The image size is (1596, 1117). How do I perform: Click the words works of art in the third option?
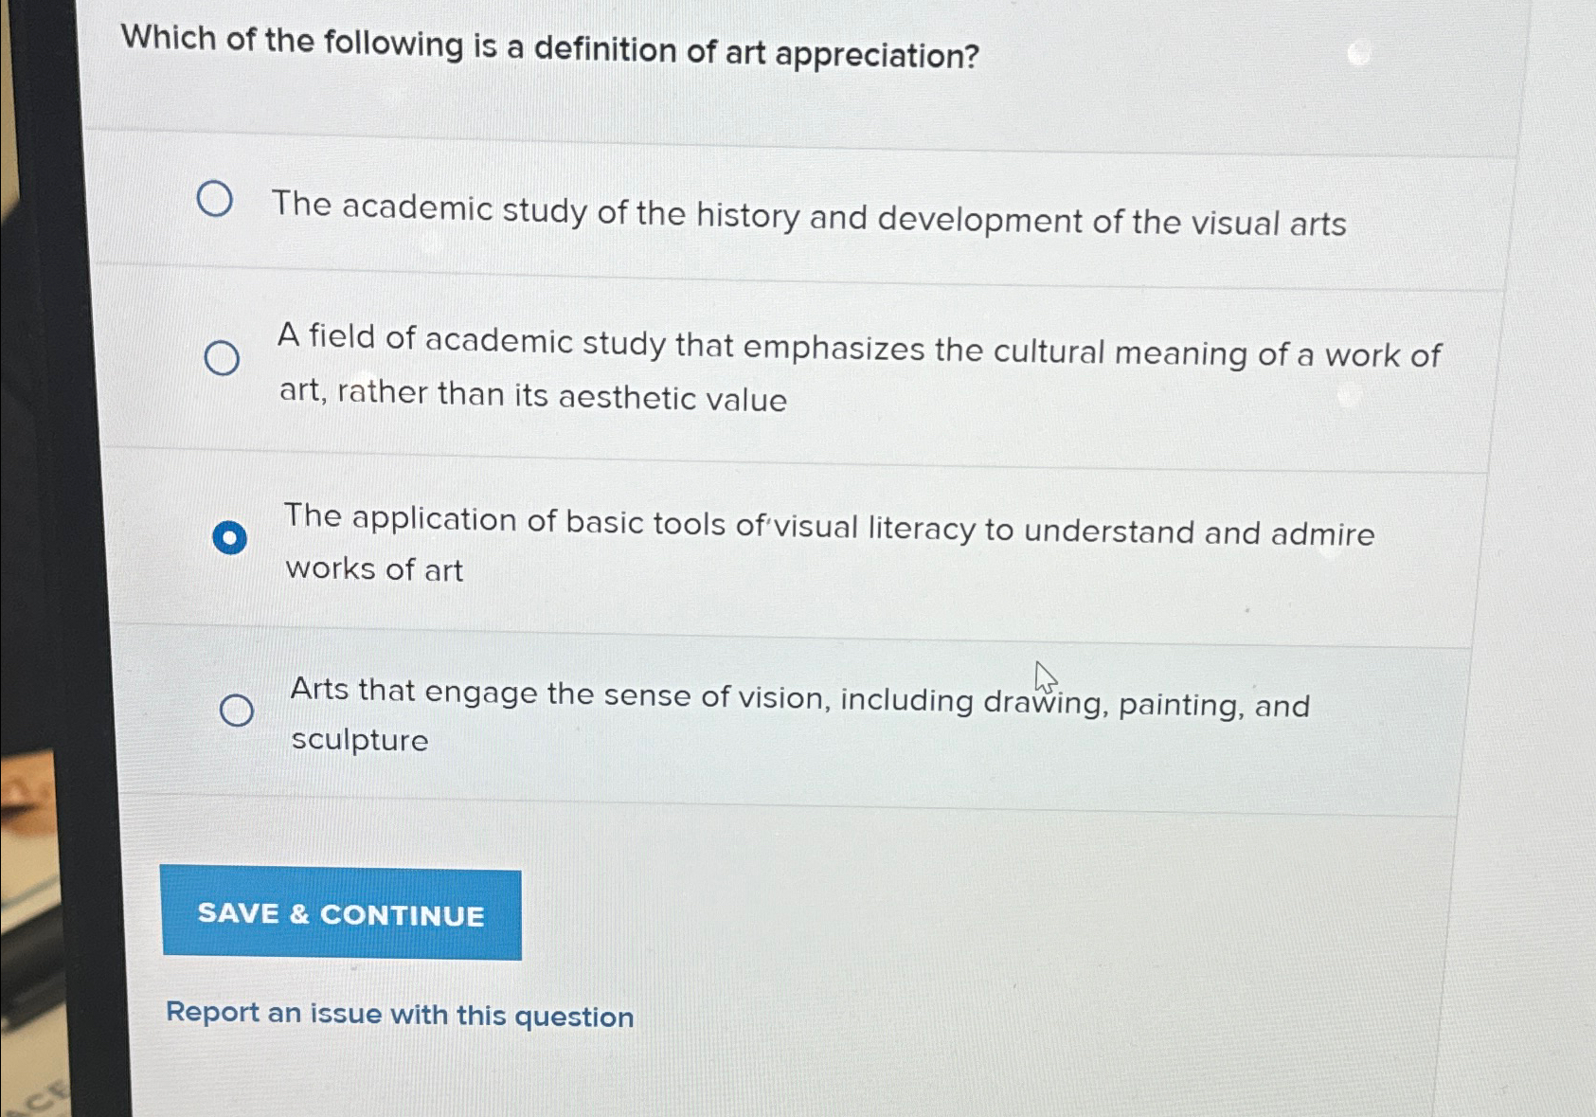click(x=374, y=569)
